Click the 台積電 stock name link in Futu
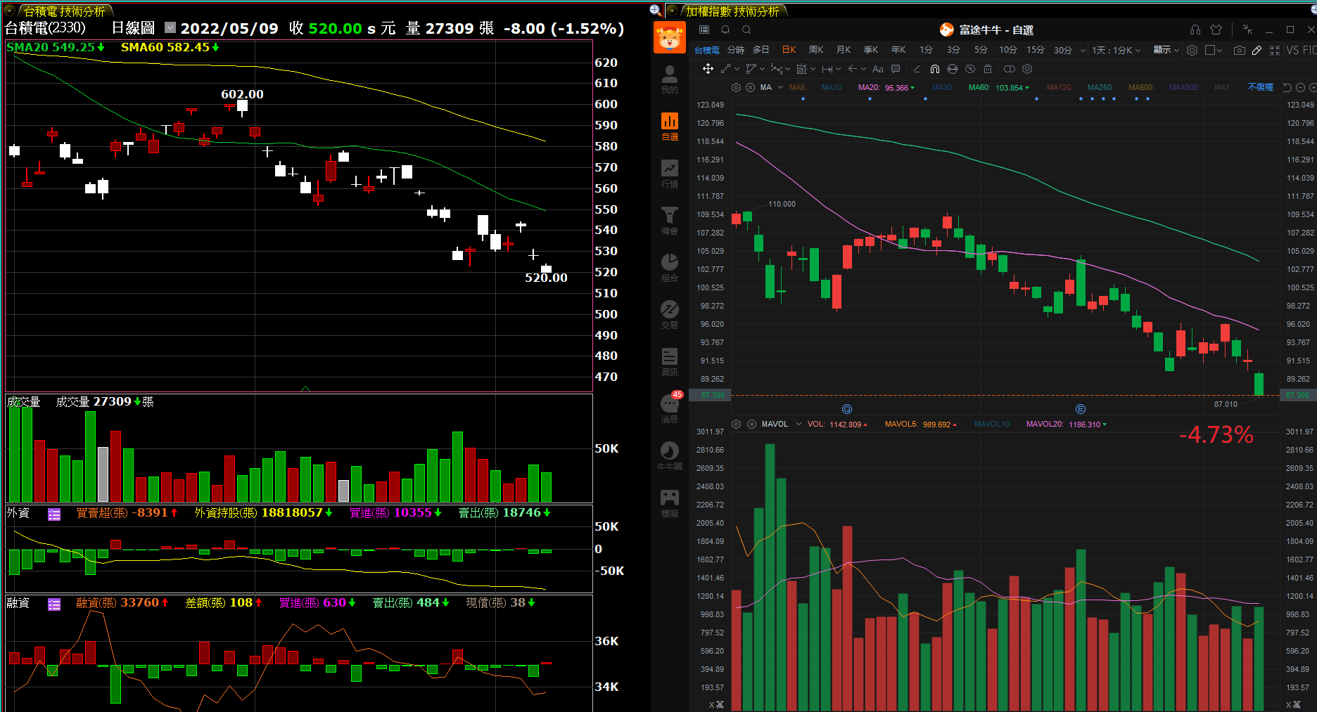This screenshot has width=1317, height=712. click(706, 50)
